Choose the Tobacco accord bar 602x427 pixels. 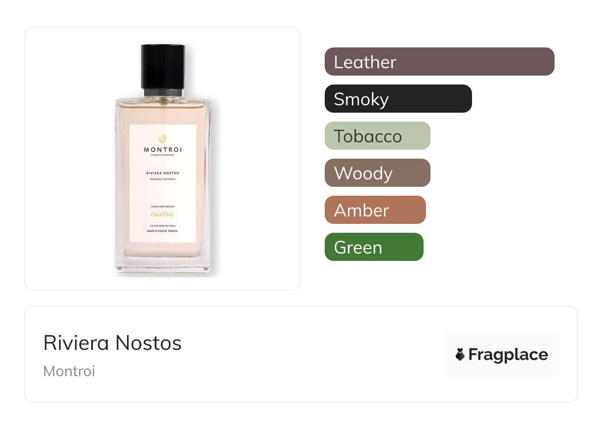(x=378, y=136)
